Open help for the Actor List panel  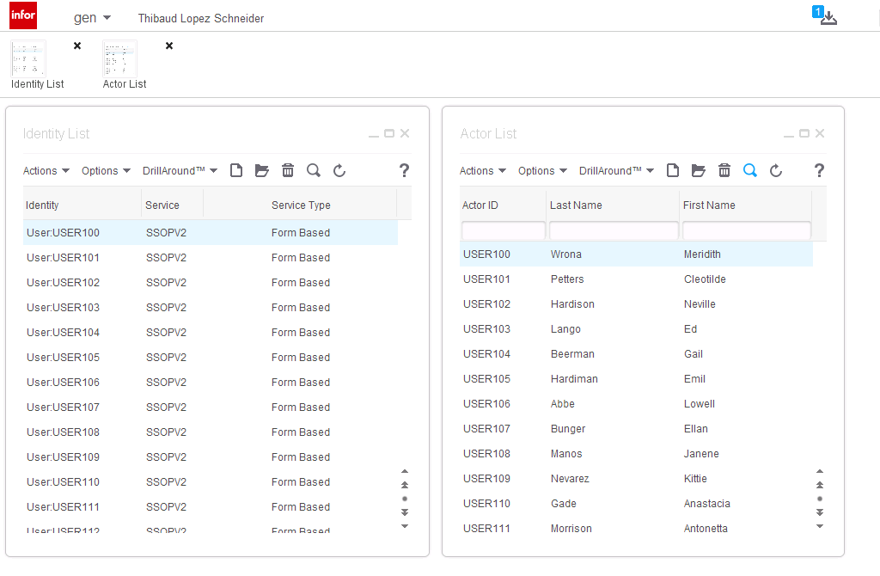coord(819,171)
